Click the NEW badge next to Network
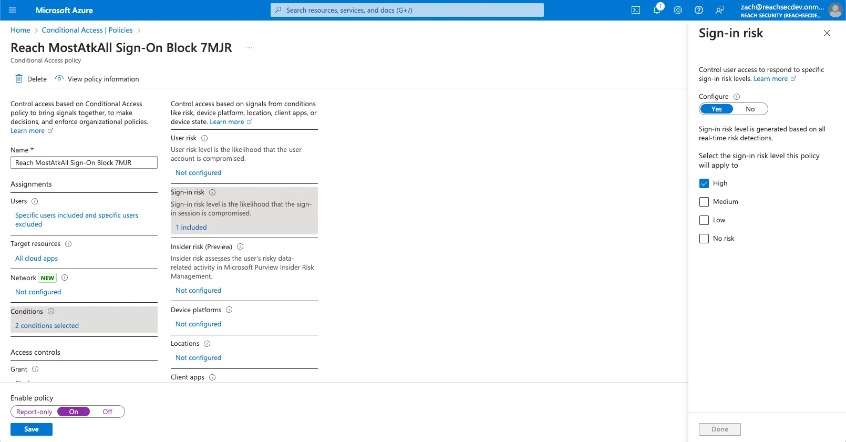 point(47,278)
